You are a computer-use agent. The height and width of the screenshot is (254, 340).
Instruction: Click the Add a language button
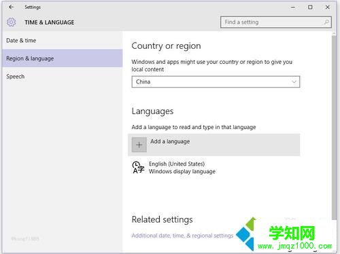coord(214,145)
